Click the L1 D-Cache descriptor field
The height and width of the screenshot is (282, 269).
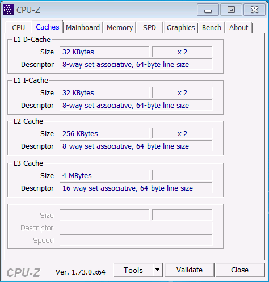[136, 64]
